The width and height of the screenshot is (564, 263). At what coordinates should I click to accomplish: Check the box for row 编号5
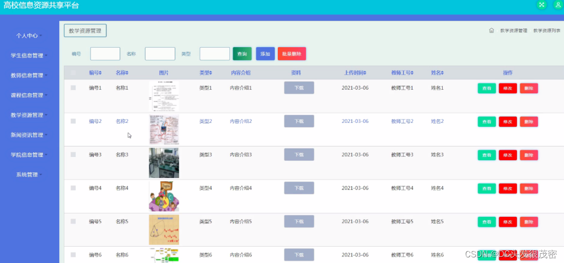73,221
